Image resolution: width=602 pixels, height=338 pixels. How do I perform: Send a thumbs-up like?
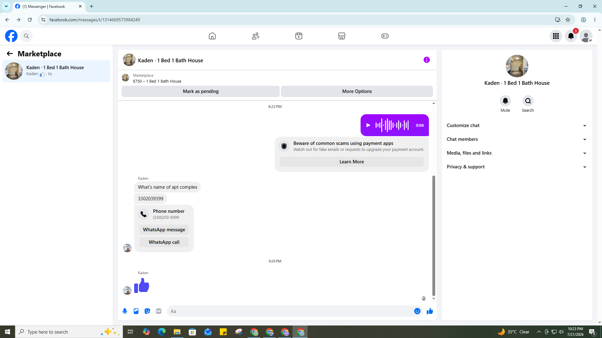click(x=430, y=311)
